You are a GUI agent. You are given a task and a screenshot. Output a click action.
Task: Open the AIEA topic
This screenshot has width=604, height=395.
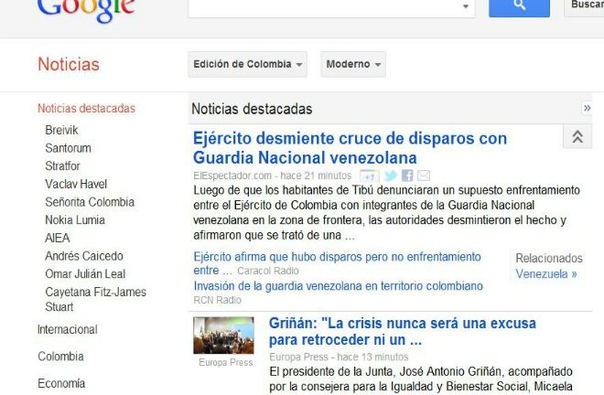[58, 238]
